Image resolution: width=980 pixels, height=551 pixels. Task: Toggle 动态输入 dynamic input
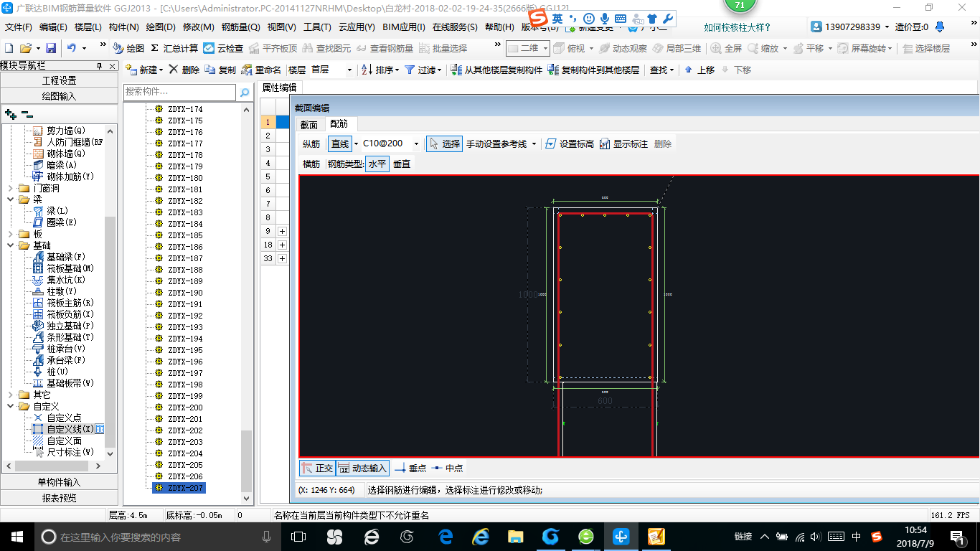(x=362, y=468)
